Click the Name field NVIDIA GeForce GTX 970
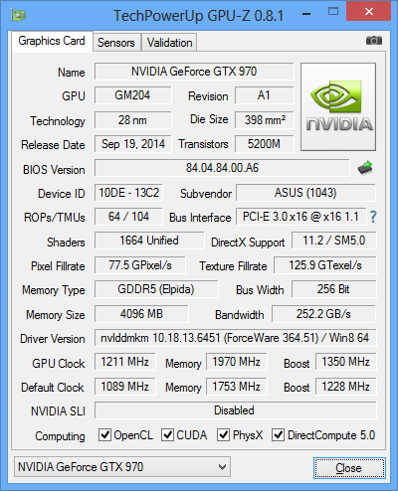 (x=194, y=72)
